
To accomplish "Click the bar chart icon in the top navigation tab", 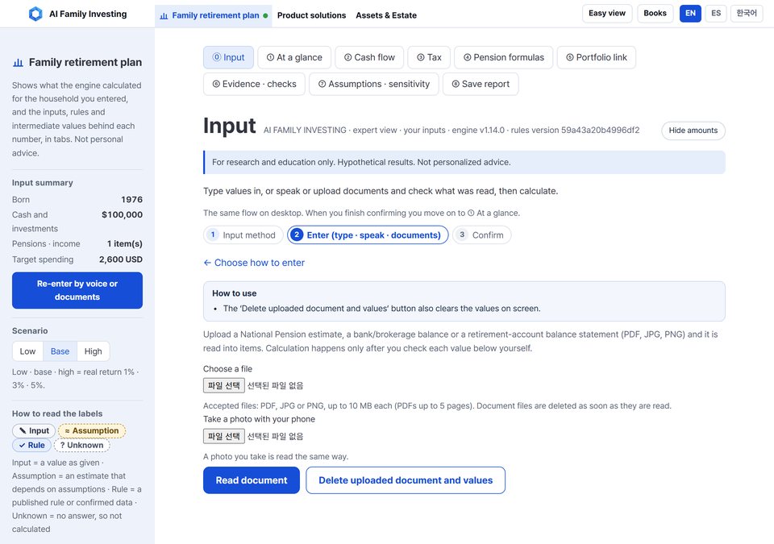I will [164, 16].
